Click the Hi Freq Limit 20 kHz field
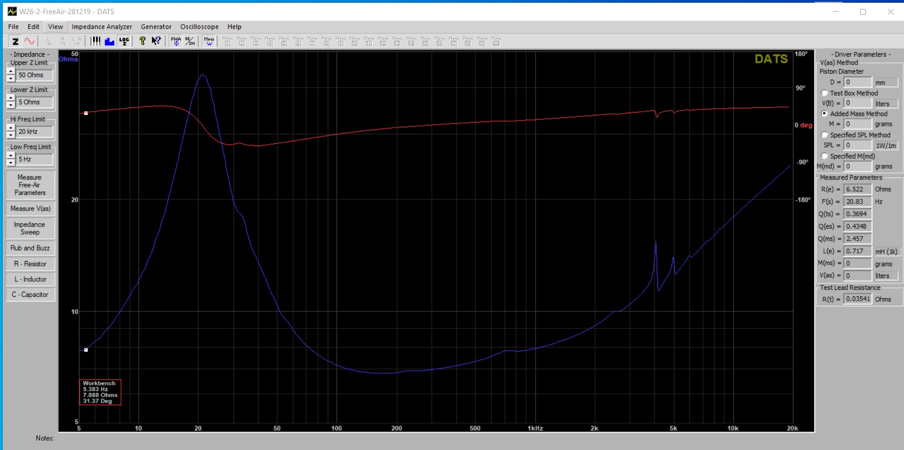This screenshot has height=450, width=904. tap(35, 131)
